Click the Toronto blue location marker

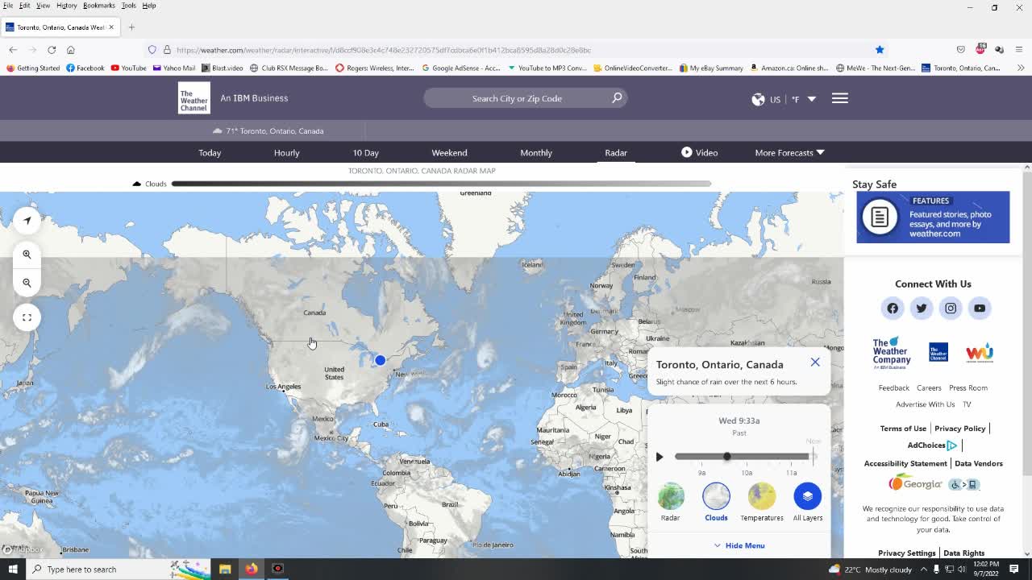[380, 360]
